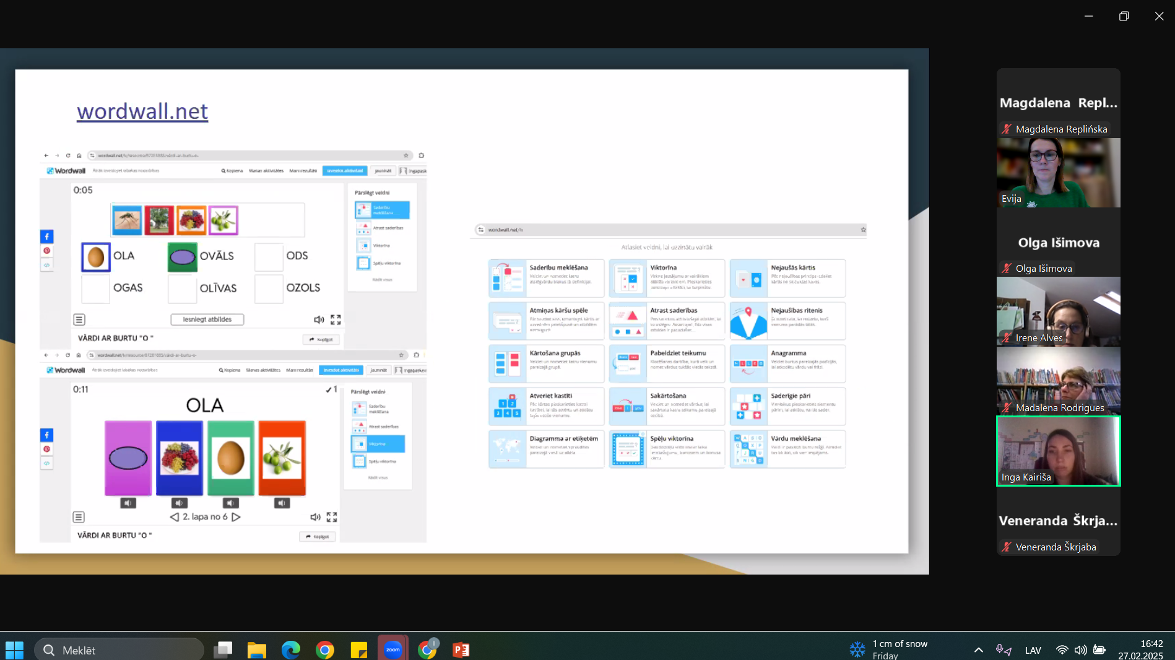Pick the purple oval answer card

128,458
